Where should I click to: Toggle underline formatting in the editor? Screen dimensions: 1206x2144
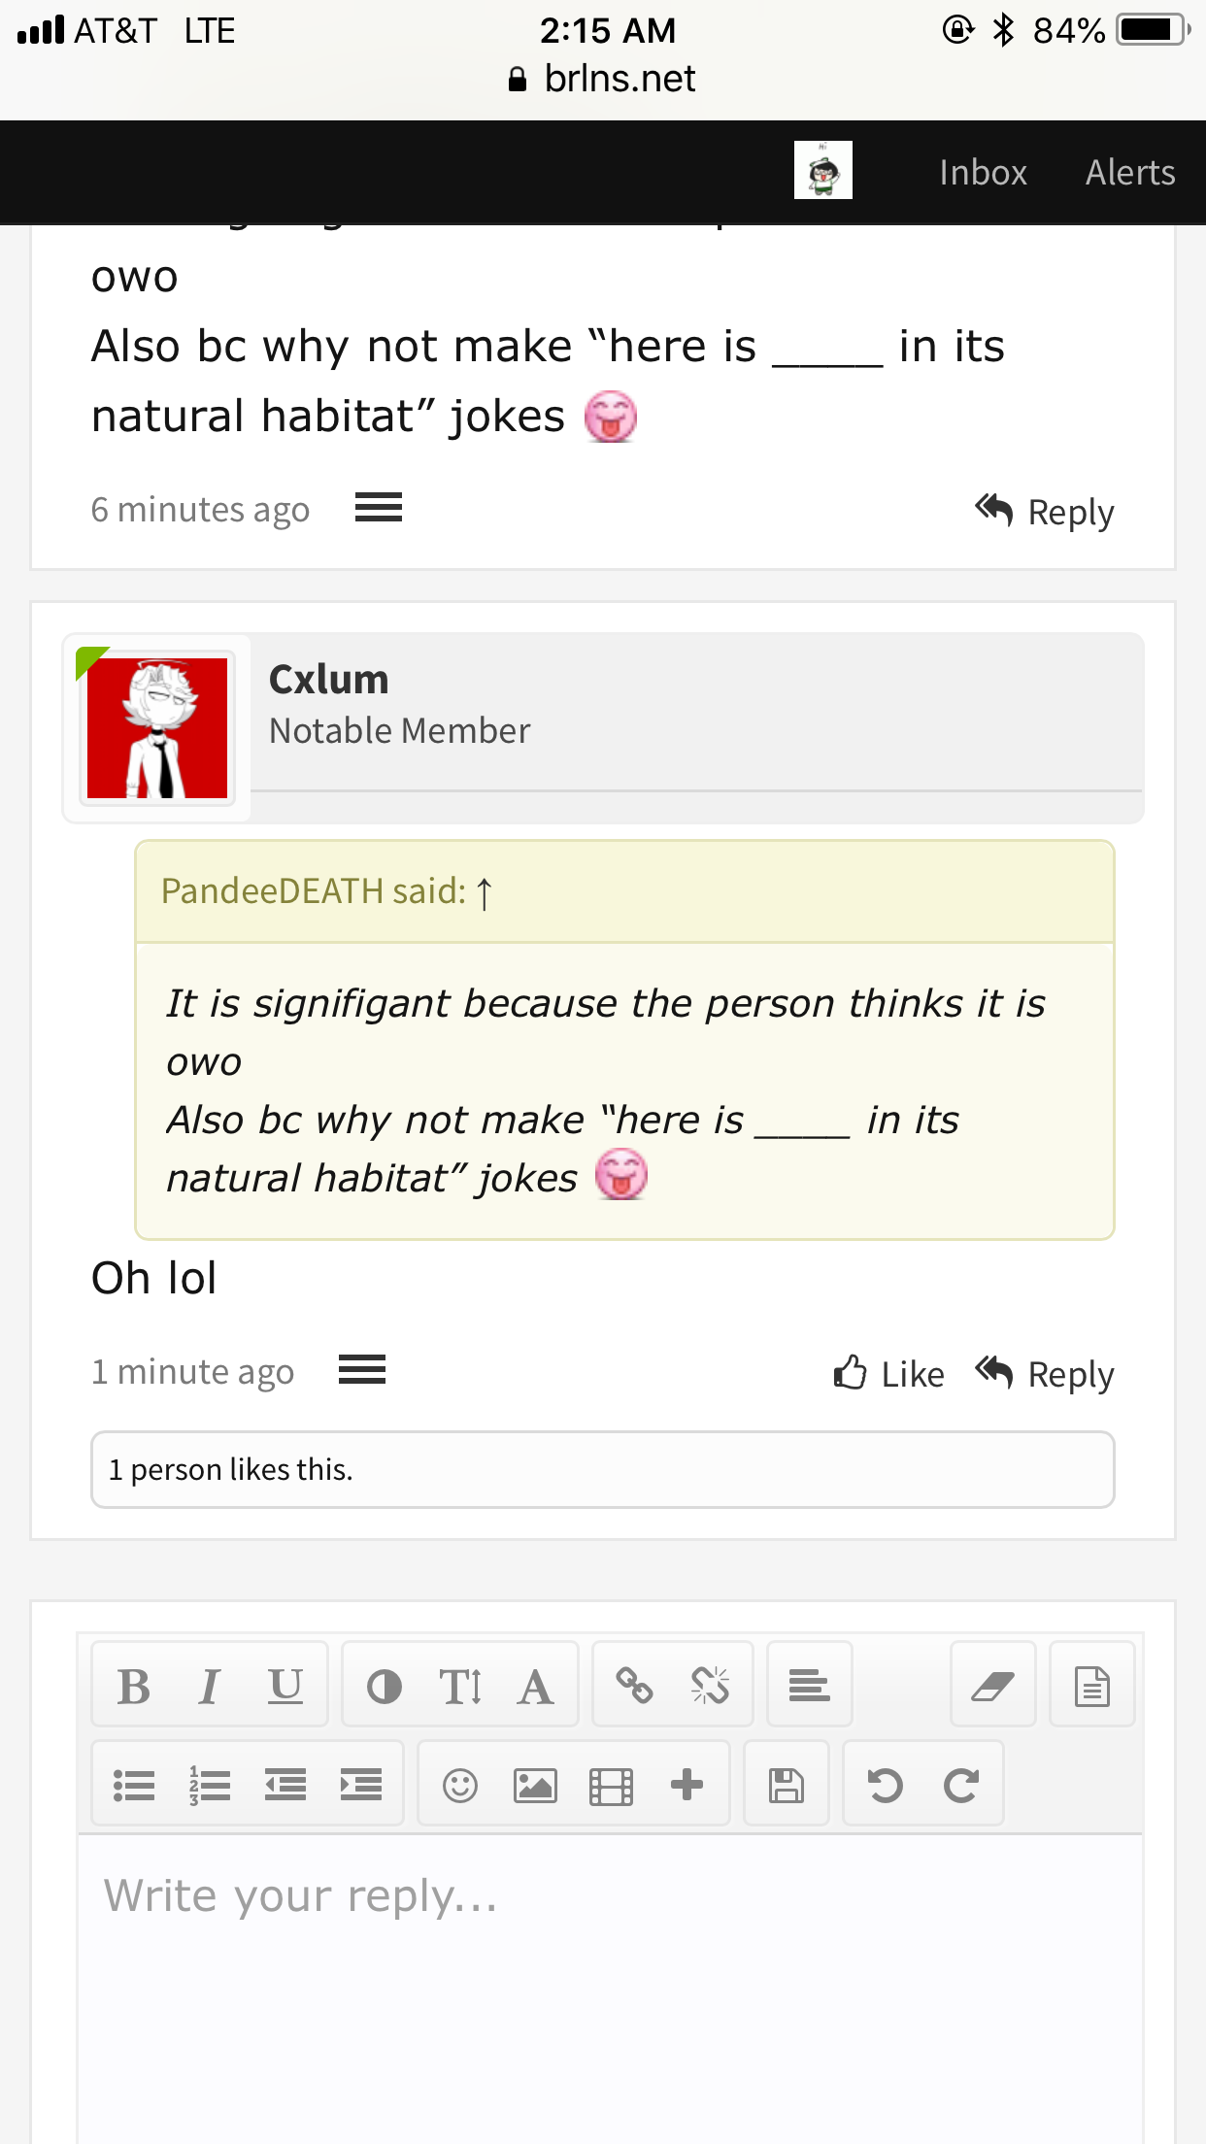click(285, 1686)
